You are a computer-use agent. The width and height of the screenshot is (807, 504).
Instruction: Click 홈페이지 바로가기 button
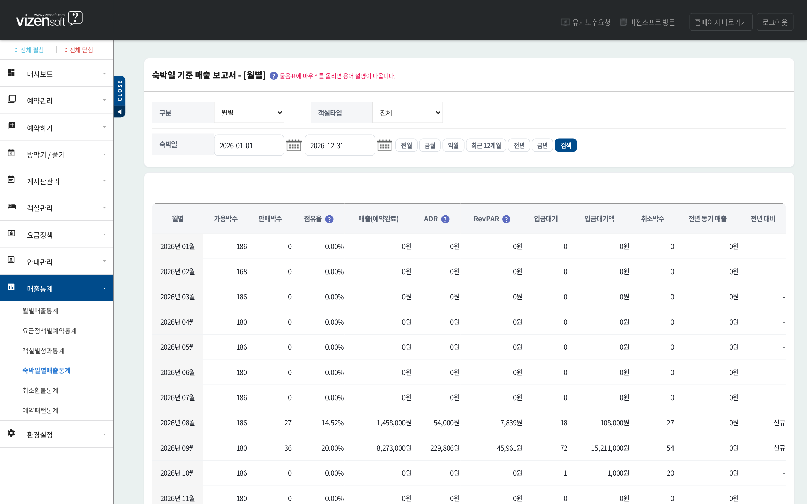coord(721,22)
